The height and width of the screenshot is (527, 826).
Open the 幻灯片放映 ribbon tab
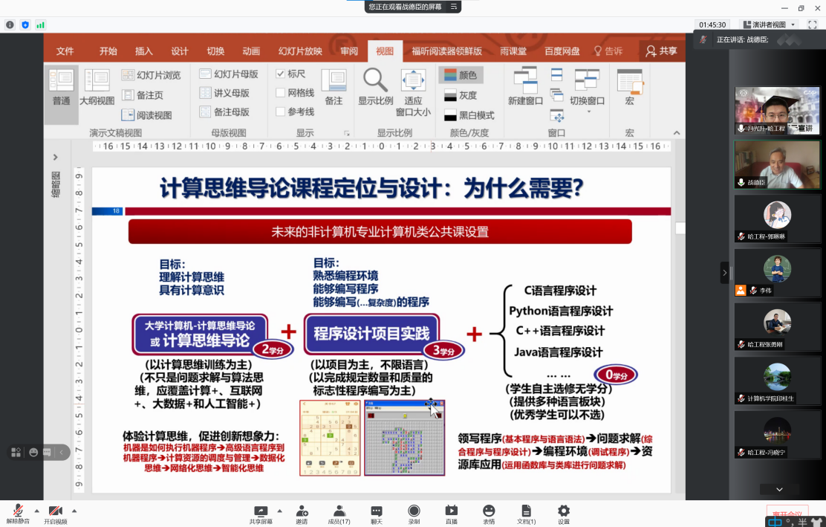[300, 51]
